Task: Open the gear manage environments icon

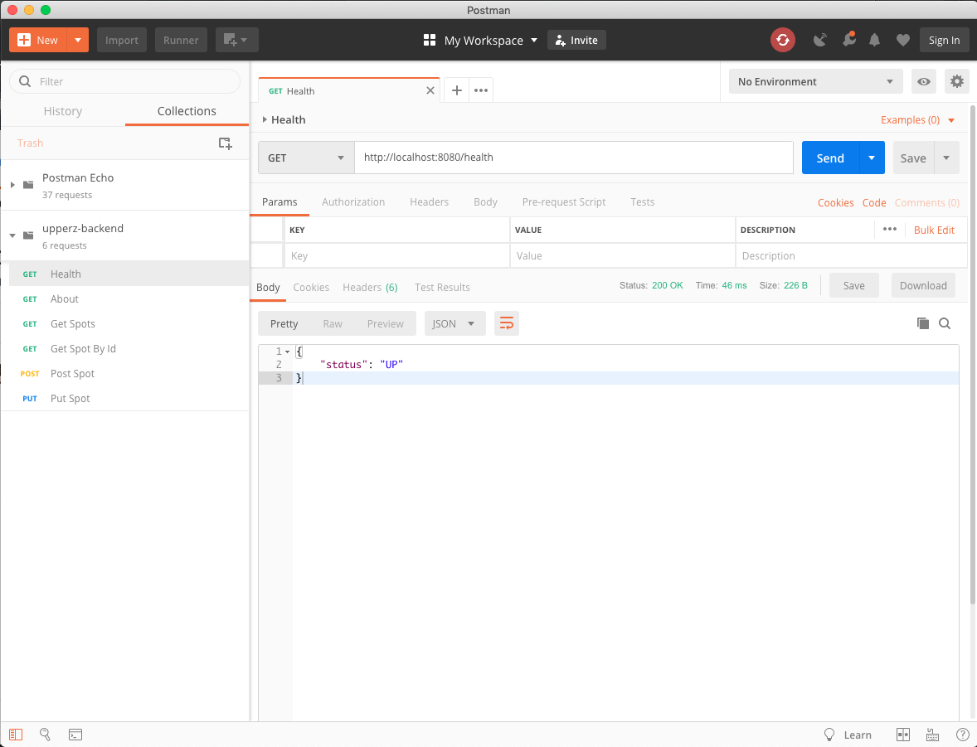Action: [x=957, y=81]
